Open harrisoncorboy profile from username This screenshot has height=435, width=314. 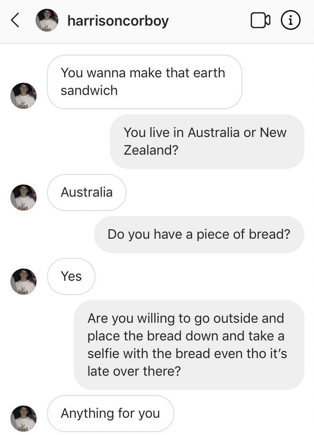[118, 20]
